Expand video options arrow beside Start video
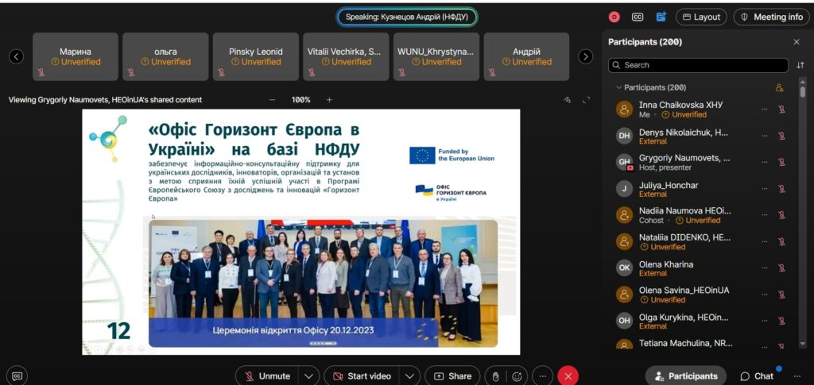 (409, 376)
